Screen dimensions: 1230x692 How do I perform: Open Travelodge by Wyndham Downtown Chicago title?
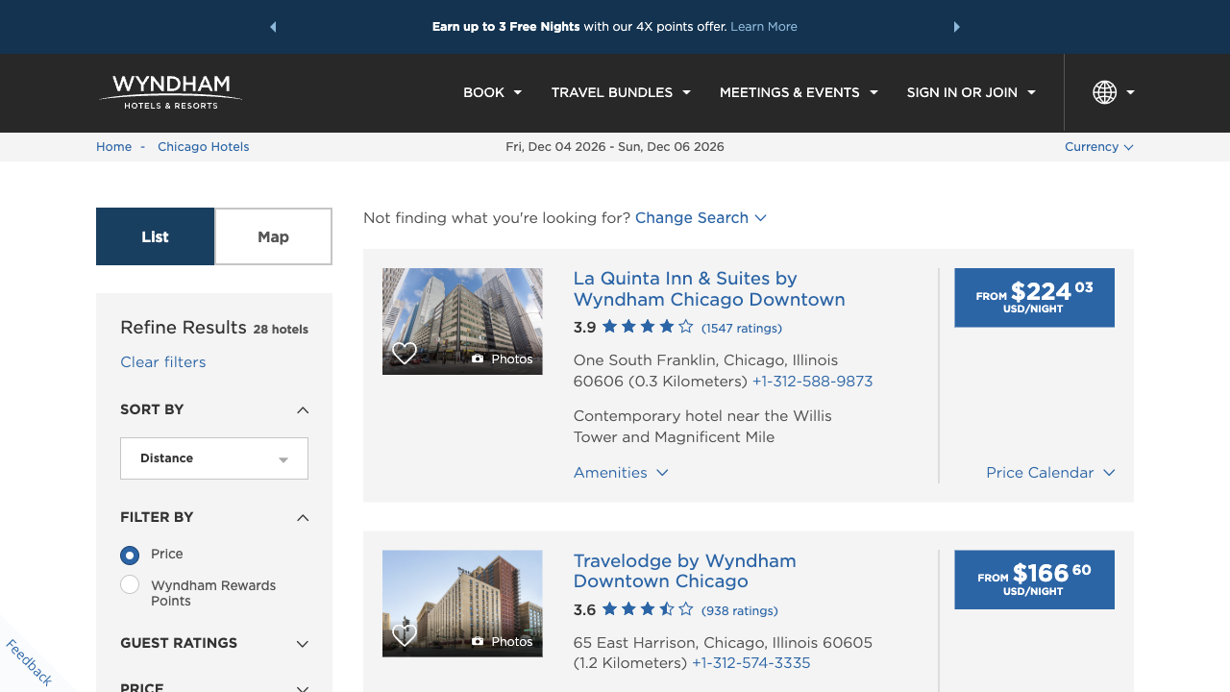tap(685, 571)
